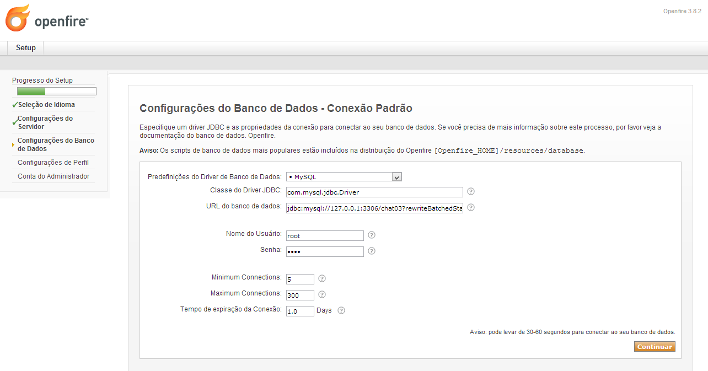Click checkmark next to Seleção de Idioma
This screenshot has width=708, height=371.
pyautogui.click(x=15, y=105)
